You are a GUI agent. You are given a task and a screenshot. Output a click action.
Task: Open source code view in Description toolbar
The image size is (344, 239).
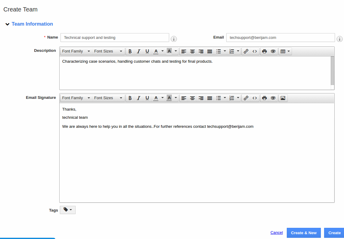(255, 52)
